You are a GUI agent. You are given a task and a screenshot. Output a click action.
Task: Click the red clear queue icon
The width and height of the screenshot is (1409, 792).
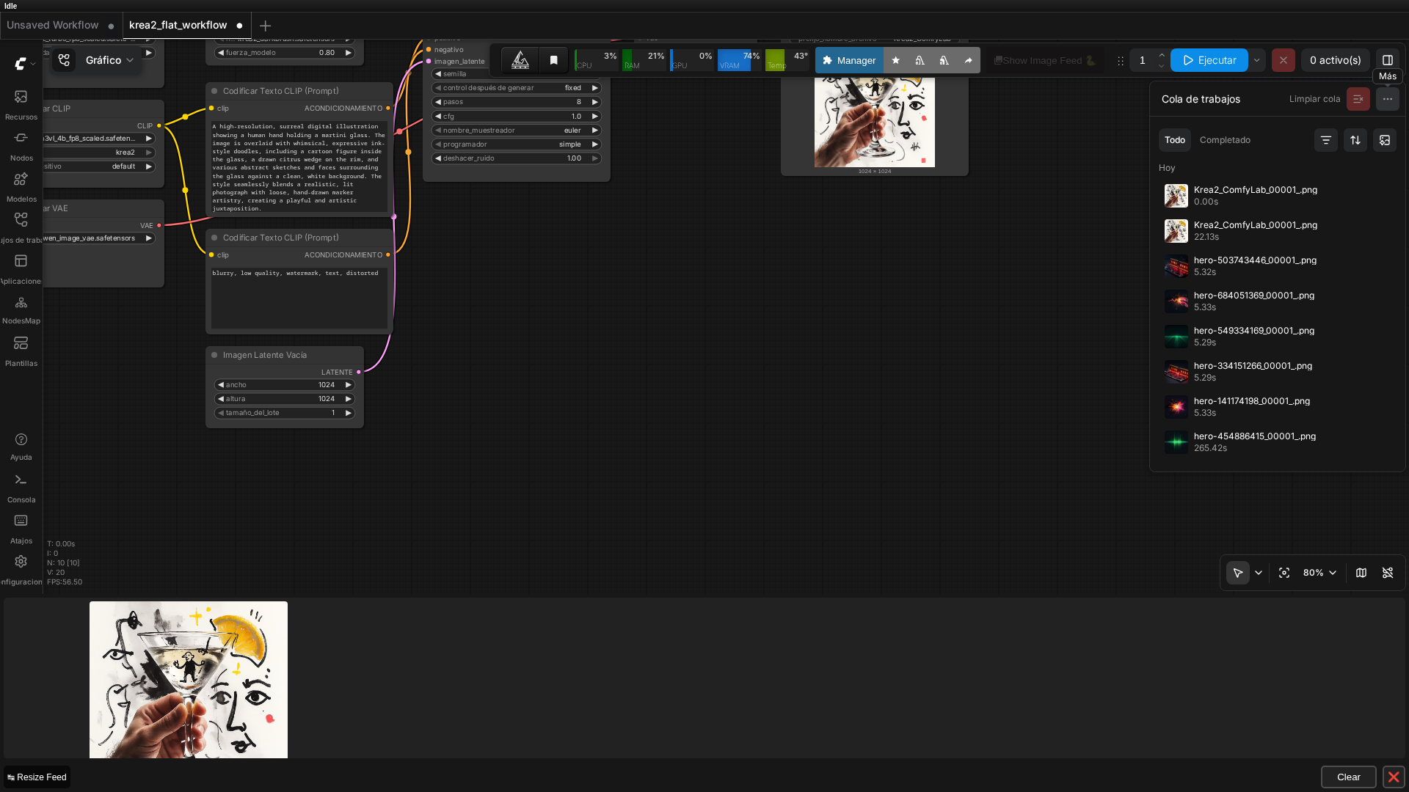(1358, 99)
